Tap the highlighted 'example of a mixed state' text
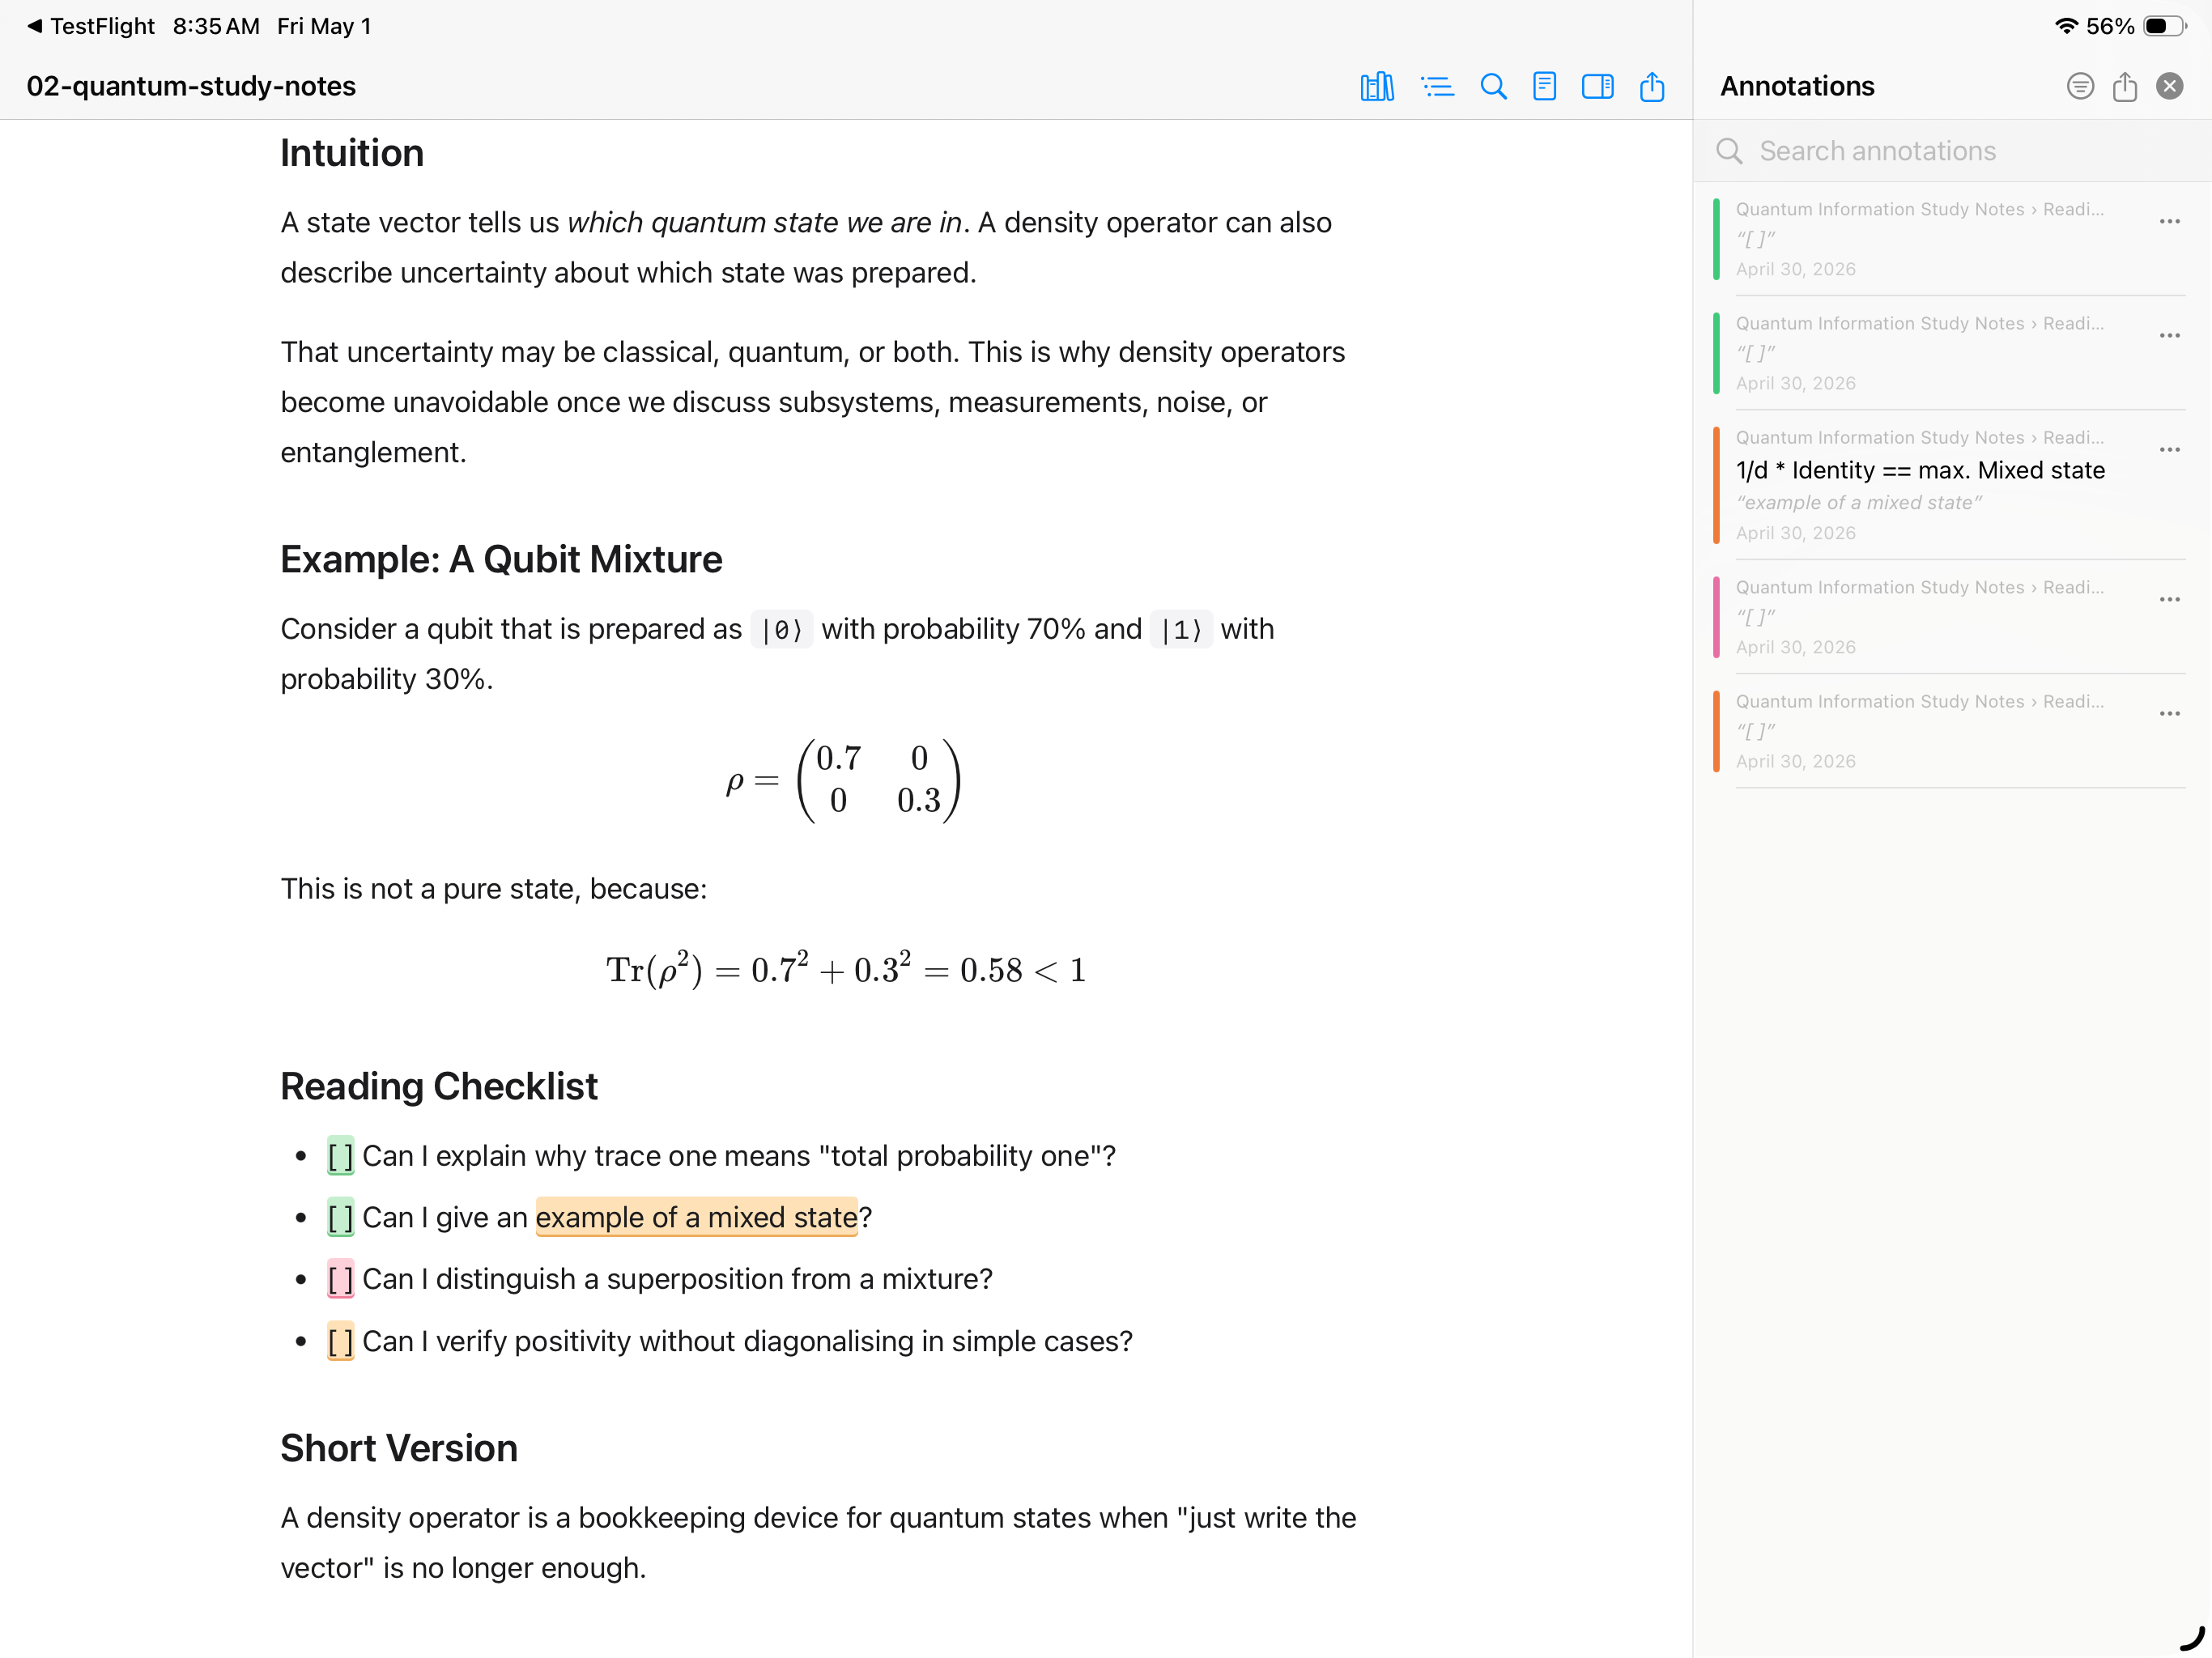The image size is (2212, 1658). tap(696, 1218)
